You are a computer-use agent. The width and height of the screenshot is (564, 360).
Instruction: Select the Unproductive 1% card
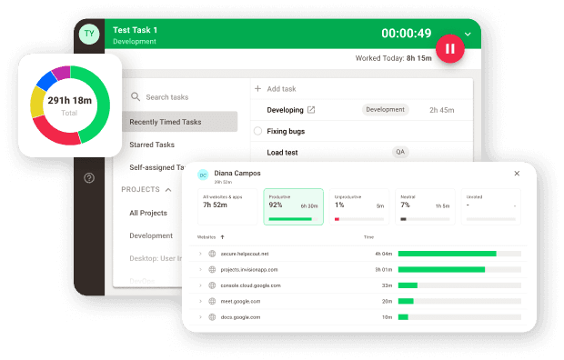(359, 206)
